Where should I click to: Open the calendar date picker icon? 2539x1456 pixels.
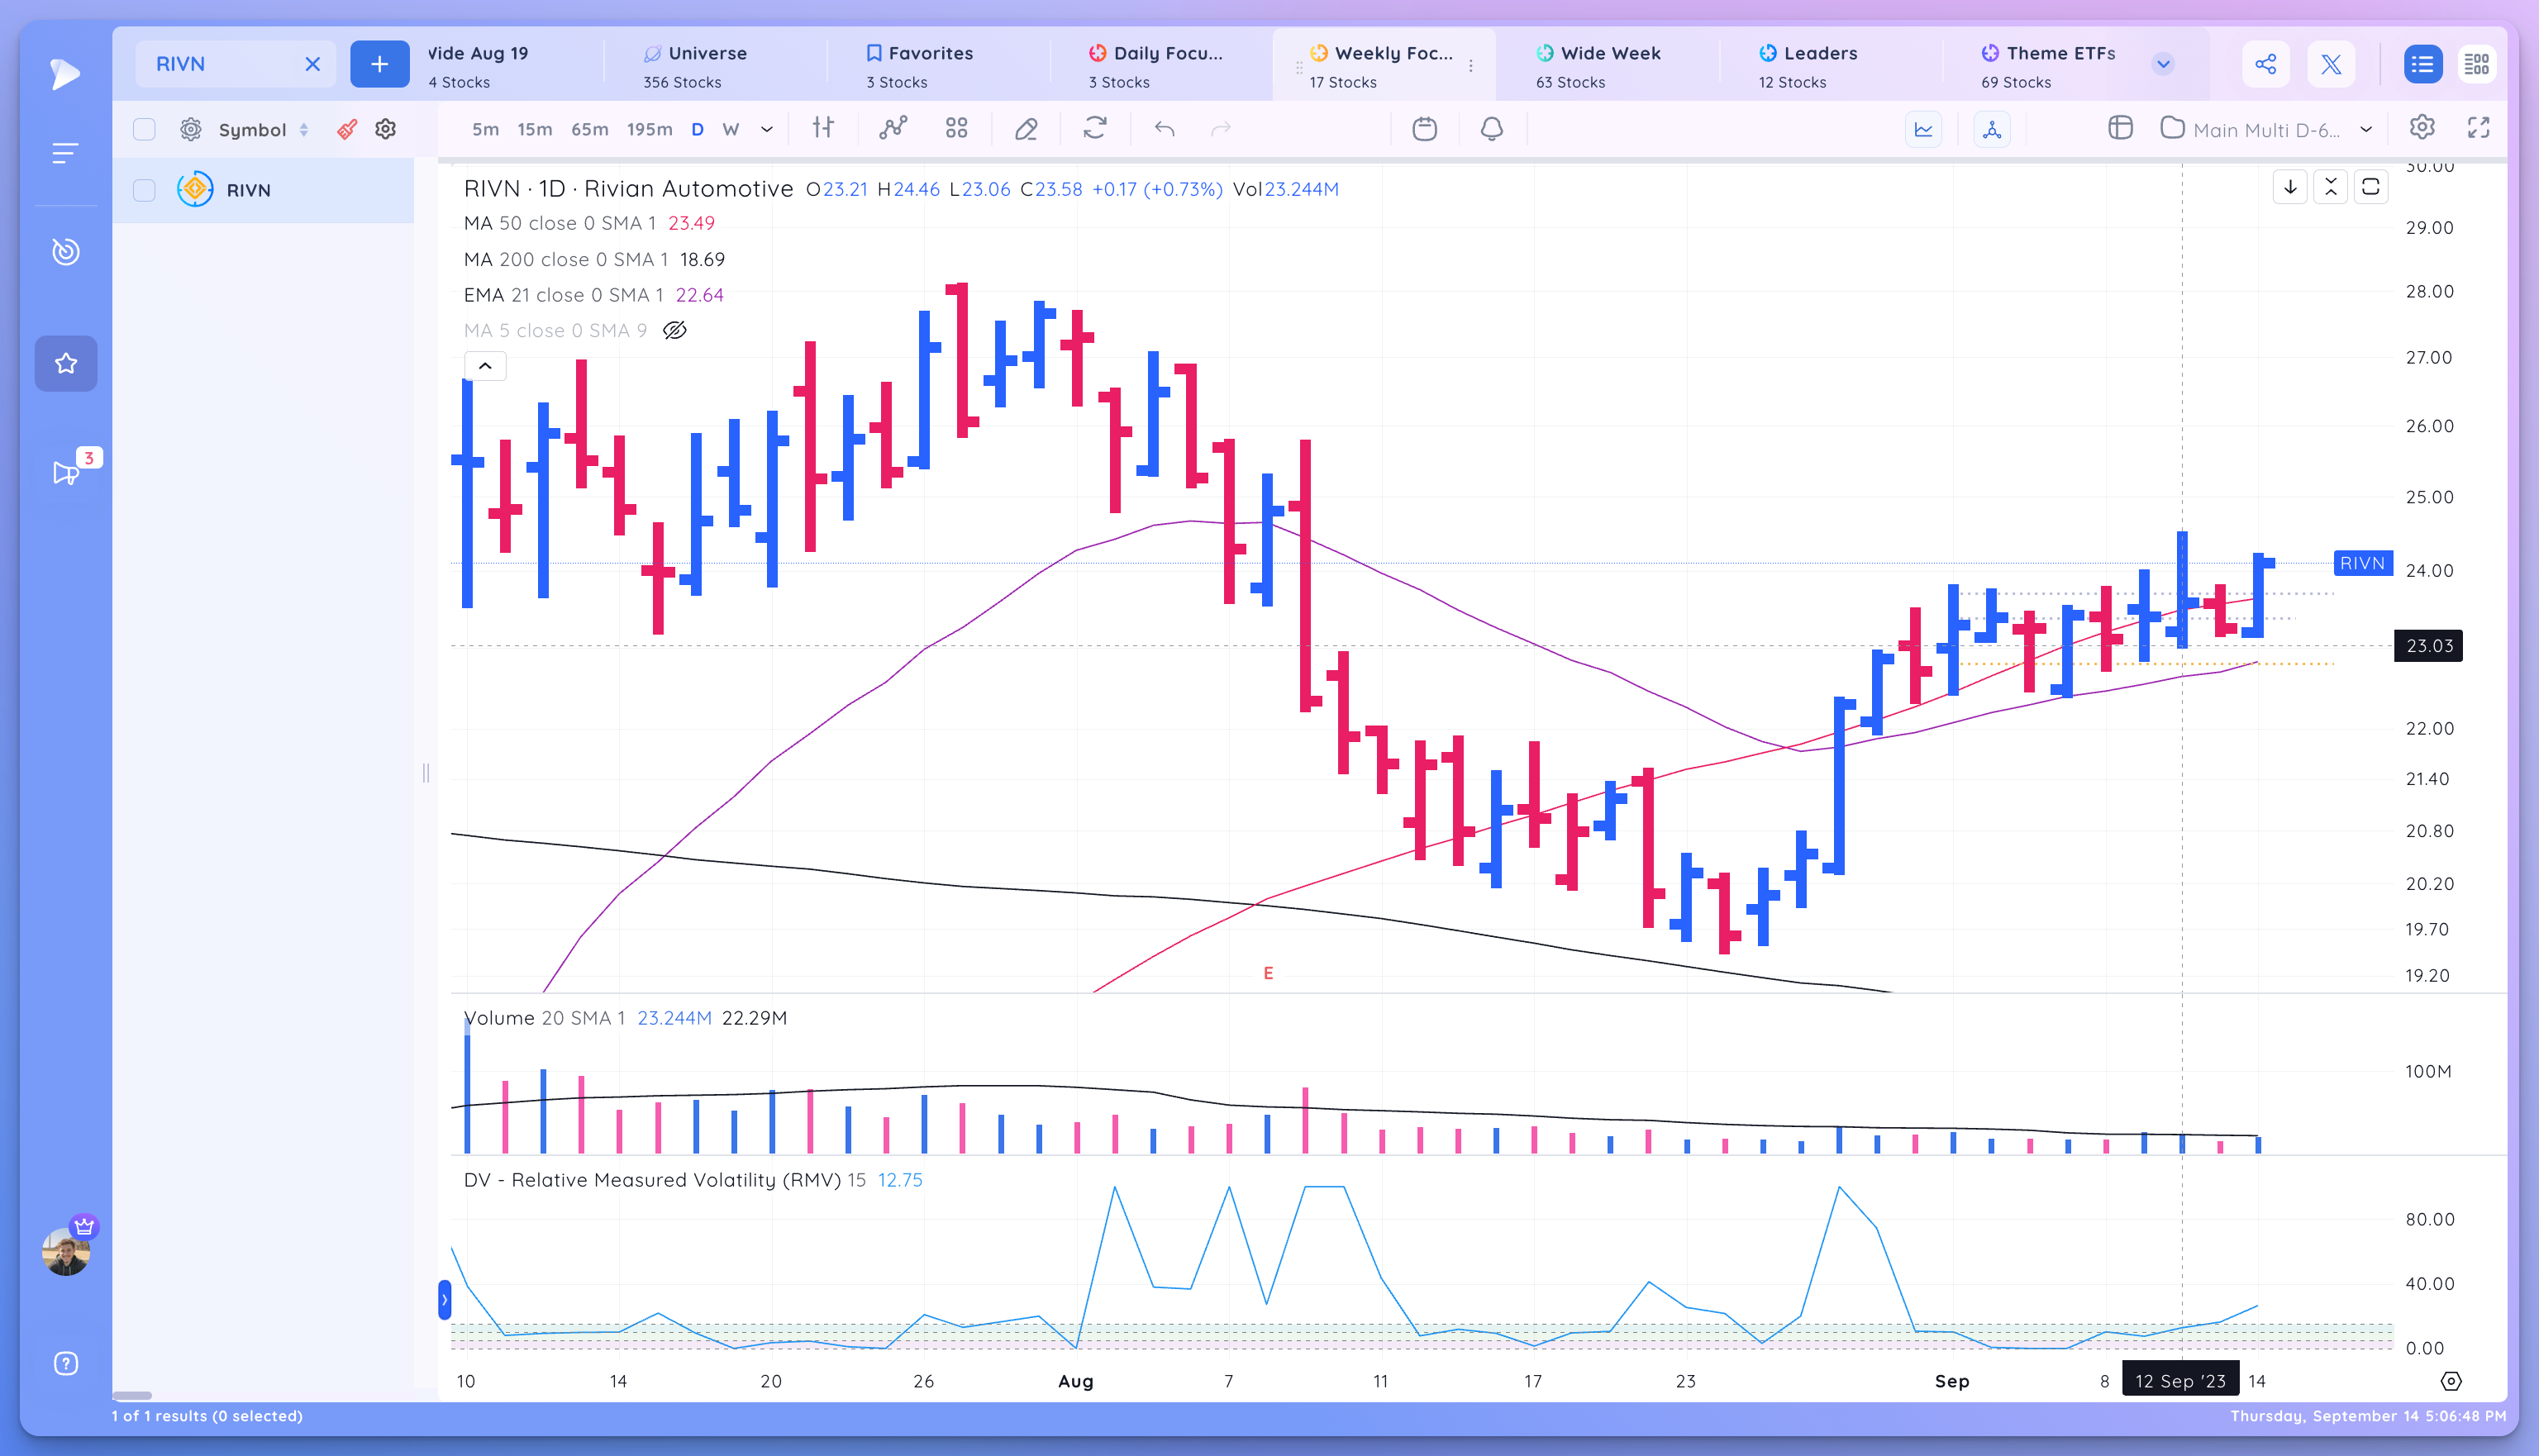coord(1425,128)
